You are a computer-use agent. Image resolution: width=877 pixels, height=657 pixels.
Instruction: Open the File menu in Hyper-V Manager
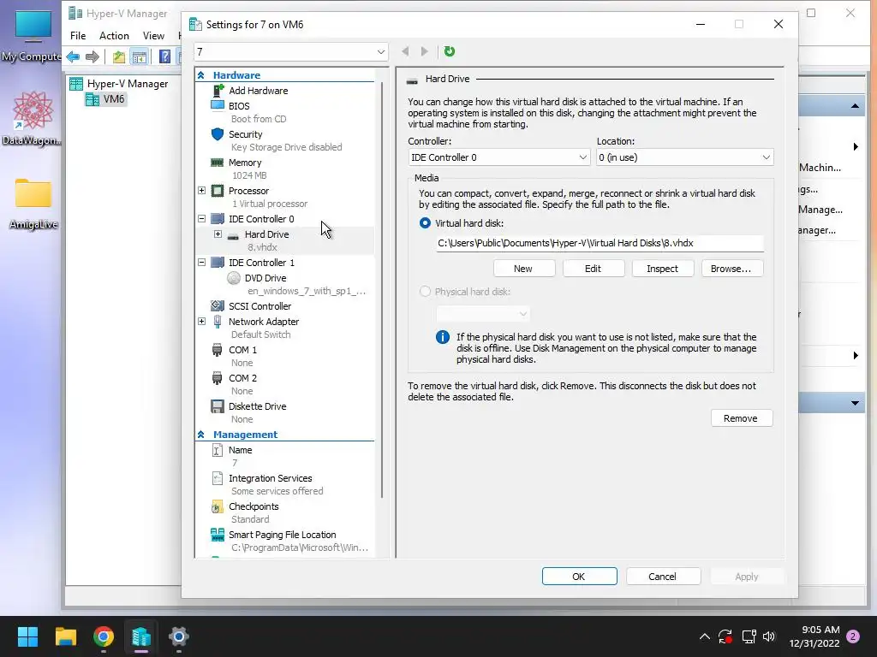(78, 36)
